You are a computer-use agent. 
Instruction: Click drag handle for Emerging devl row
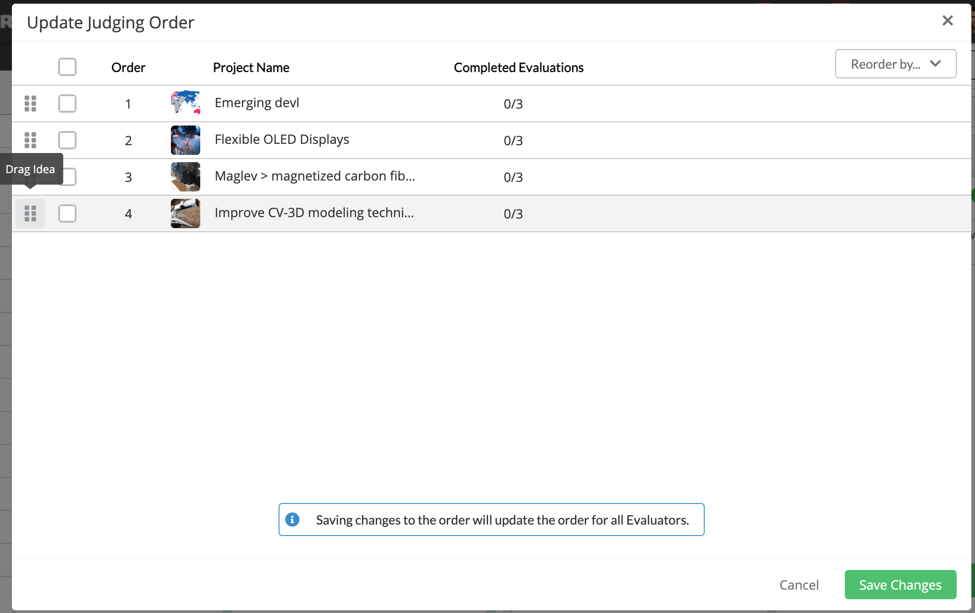click(x=30, y=104)
